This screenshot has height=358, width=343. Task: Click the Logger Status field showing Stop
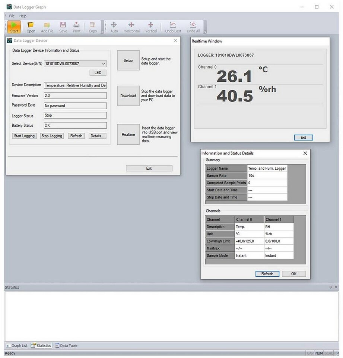(75, 115)
